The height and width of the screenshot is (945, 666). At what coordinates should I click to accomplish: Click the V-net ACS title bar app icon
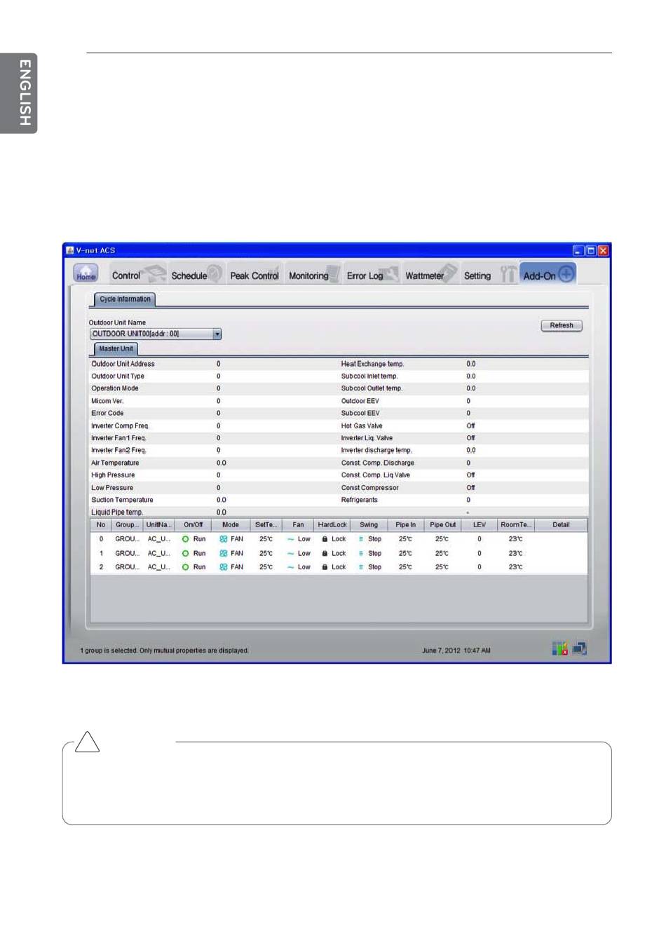pos(69,250)
